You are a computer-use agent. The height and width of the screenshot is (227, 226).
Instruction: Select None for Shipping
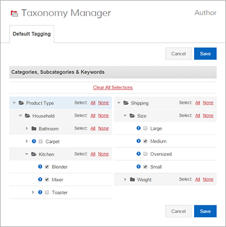point(208,103)
